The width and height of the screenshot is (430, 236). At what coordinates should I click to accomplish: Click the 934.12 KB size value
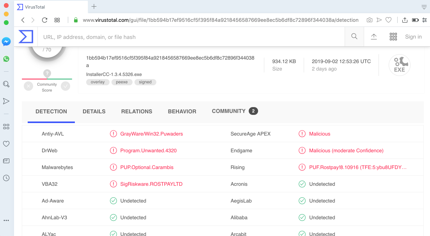(284, 62)
